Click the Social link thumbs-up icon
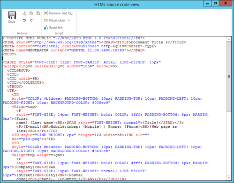The width and height of the screenshot is (234, 183). 46,28
